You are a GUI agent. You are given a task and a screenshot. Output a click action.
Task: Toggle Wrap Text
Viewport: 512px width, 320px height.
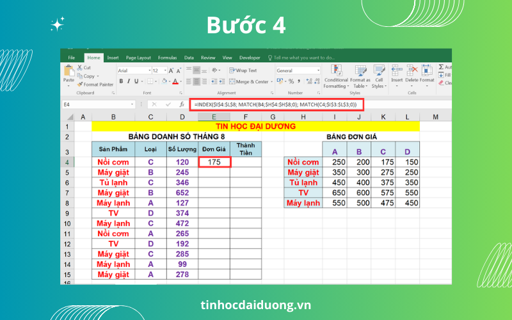(243, 70)
